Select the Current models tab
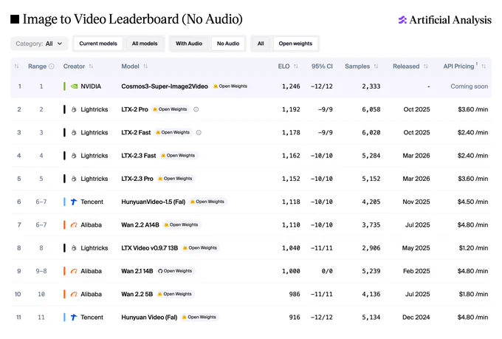The width and height of the screenshot is (502, 339). point(98,44)
